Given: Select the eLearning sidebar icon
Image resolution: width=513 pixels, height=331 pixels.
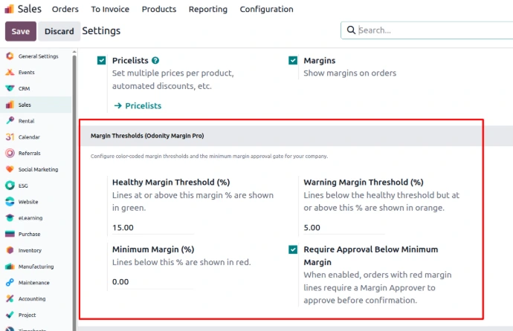Looking at the screenshot, I should [x=10, y=218].
